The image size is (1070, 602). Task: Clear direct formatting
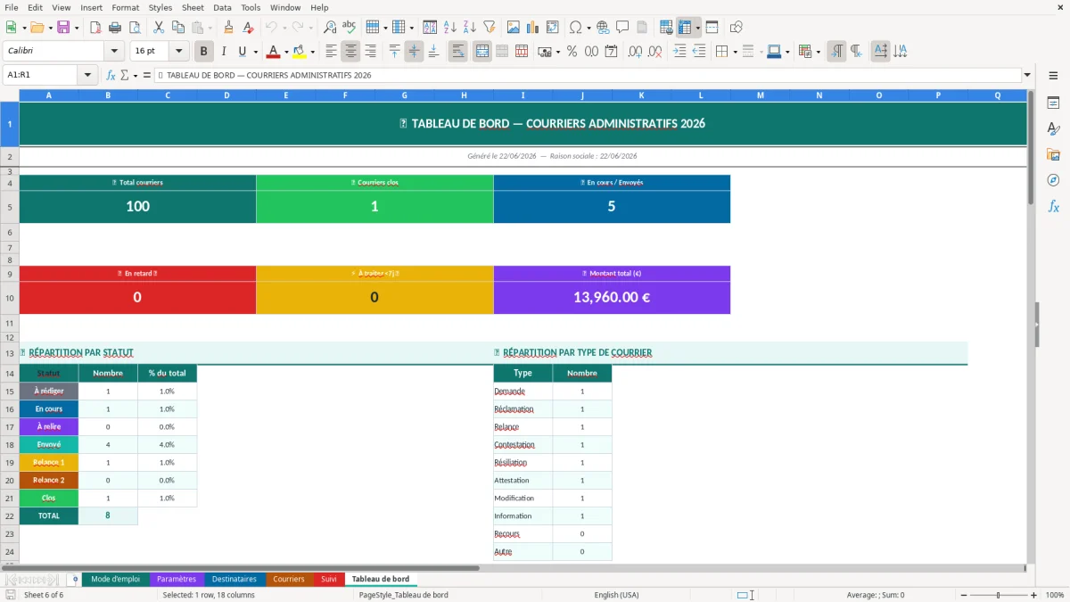coord(249,28)
